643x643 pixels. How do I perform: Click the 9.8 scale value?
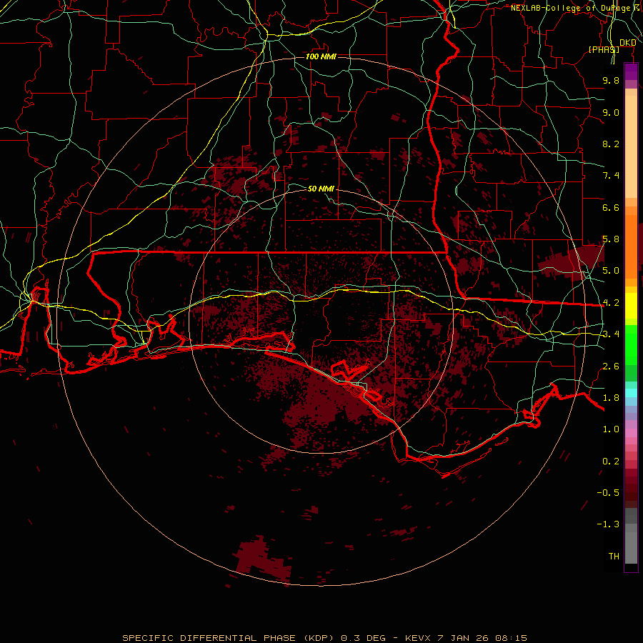[x=611, y=80]
